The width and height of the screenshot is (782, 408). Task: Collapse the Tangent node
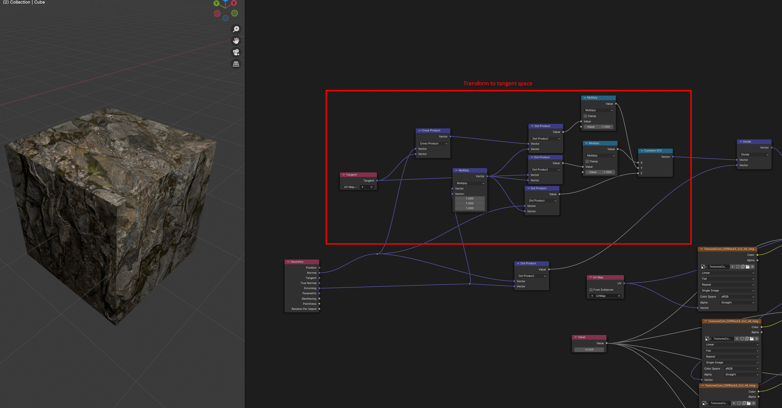(344, 175)
